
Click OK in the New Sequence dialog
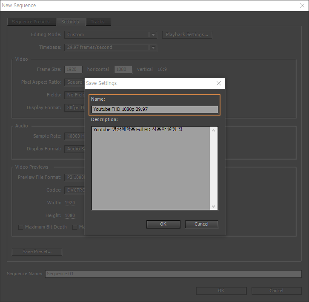click(x=221, y=291)
